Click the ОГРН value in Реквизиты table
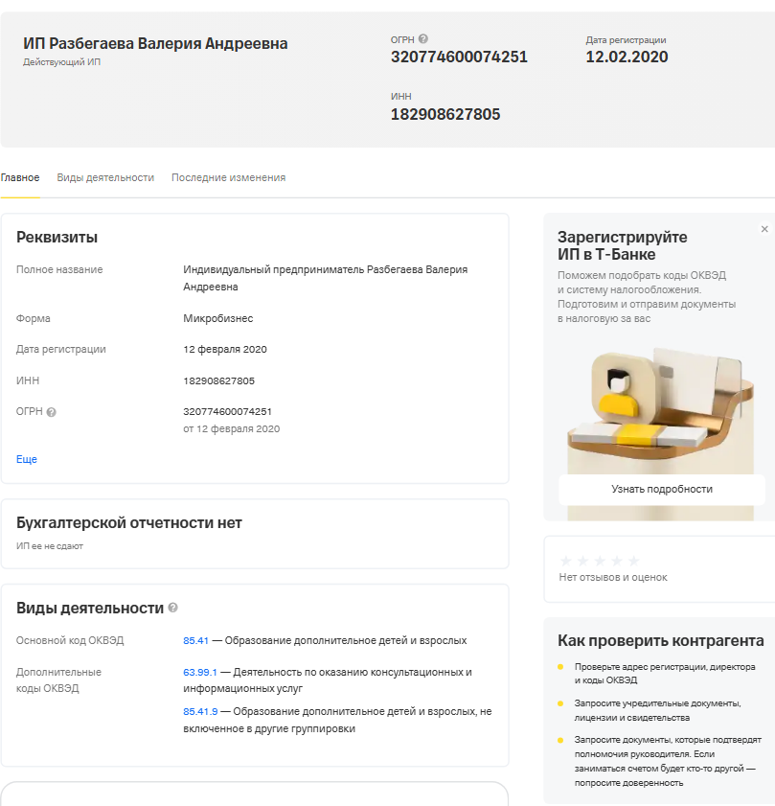The width and height of the screenshot is (775, 806). [228, 412]
